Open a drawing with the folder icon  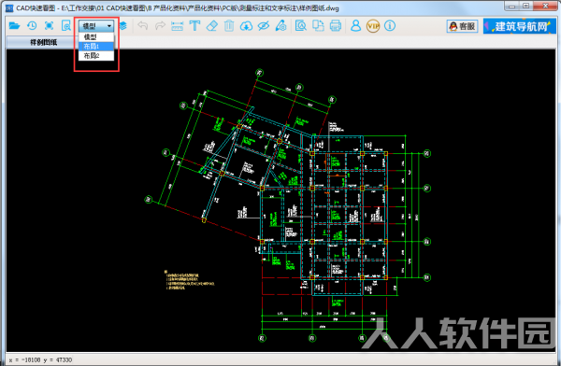(14, 26)
